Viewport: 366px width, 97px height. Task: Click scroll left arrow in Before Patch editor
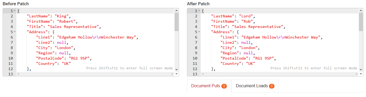(x=18, y=74)
